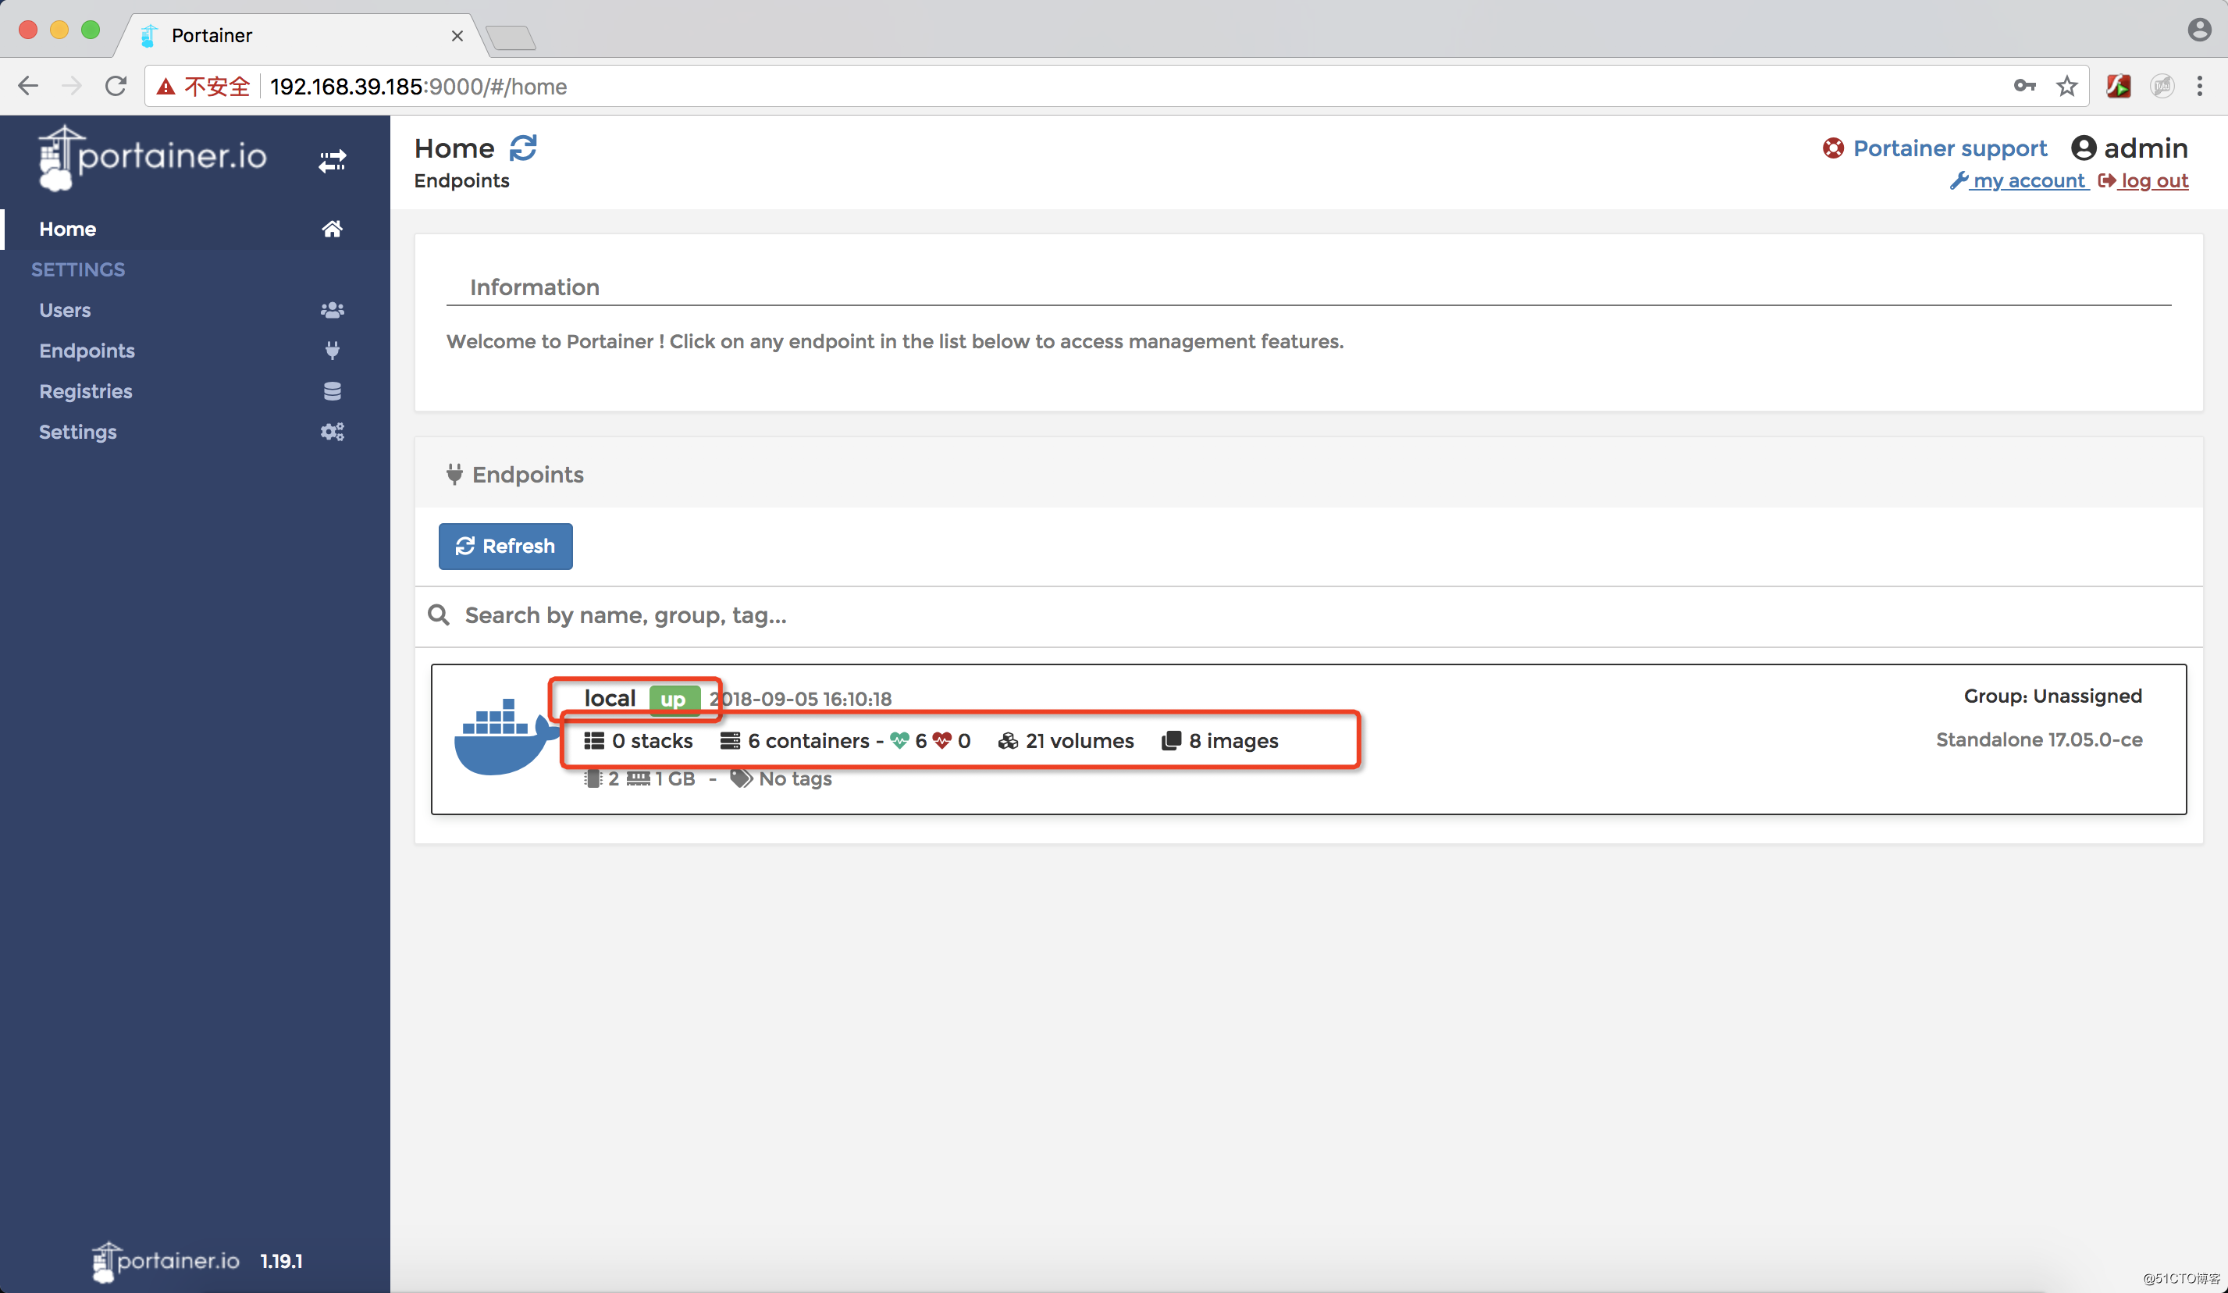The image size is (2228, 1293).
Task: Open the Users sidebar item
Action: (194, 311)
